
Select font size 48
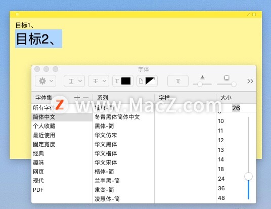pyautogui.click(x=221, y=198)
